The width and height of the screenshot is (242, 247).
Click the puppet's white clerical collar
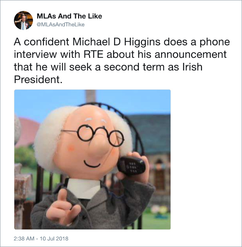84,188
